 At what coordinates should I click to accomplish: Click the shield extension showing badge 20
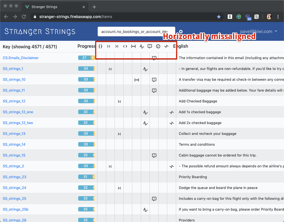248,17
